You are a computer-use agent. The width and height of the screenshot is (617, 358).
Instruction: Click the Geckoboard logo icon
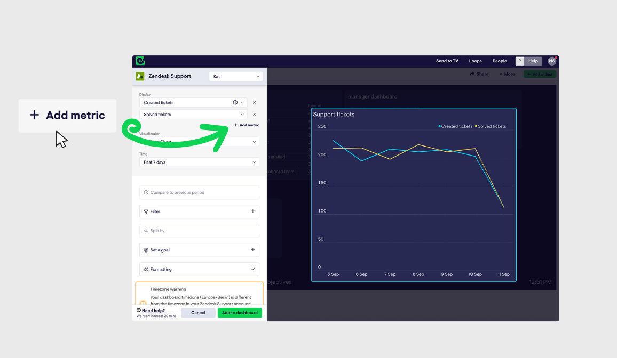140,61
